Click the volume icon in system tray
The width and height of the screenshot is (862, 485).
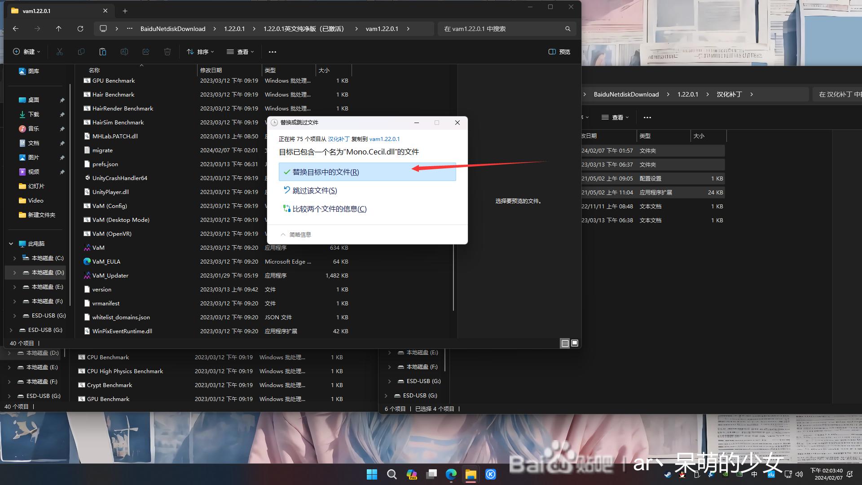[799, 474]
